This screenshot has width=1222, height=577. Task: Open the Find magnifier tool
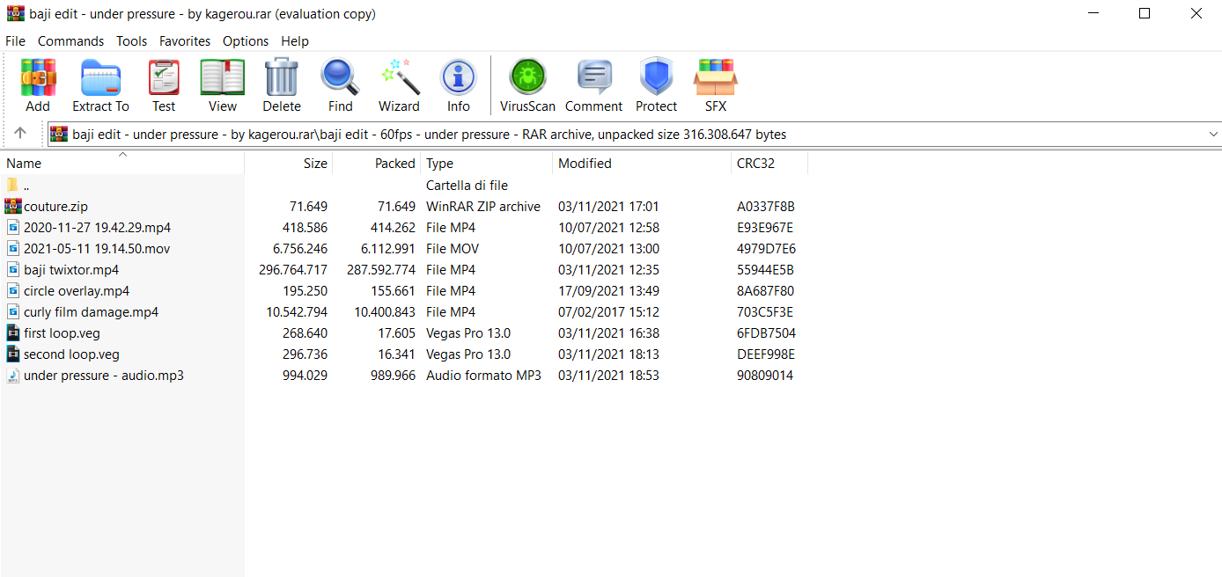click(x=340, y=77)
